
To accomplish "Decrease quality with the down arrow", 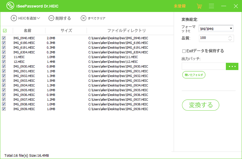I will (230, 40).
